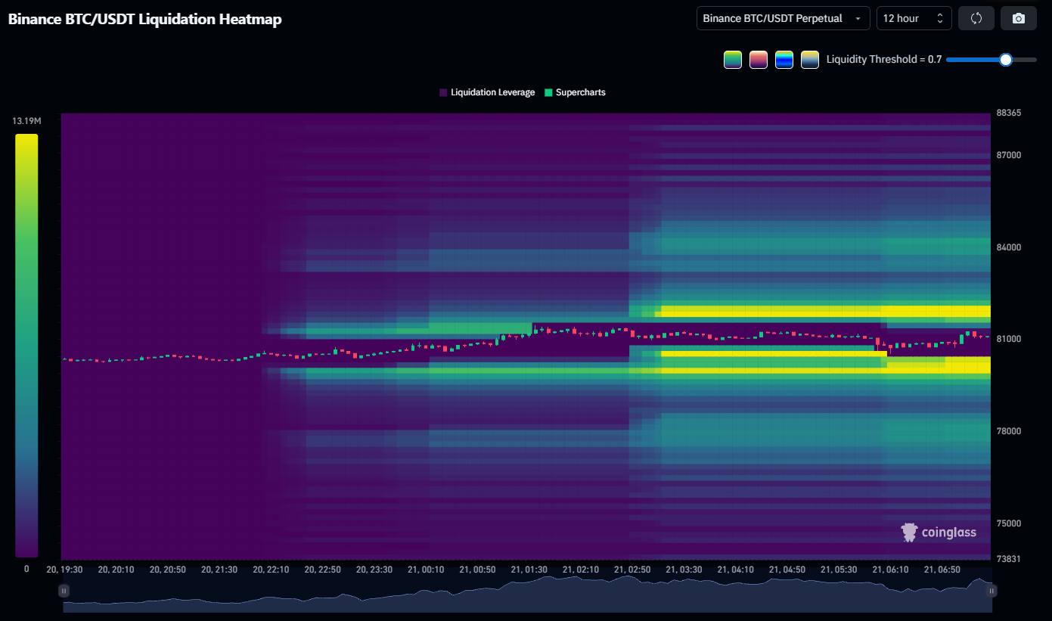Click the 21, 00:50 time axis label
Screen dimensions: 1052x621
(x=477, y=569)
